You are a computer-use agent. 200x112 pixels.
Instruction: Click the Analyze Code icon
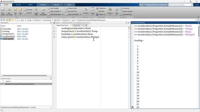[x=67, y=8]
